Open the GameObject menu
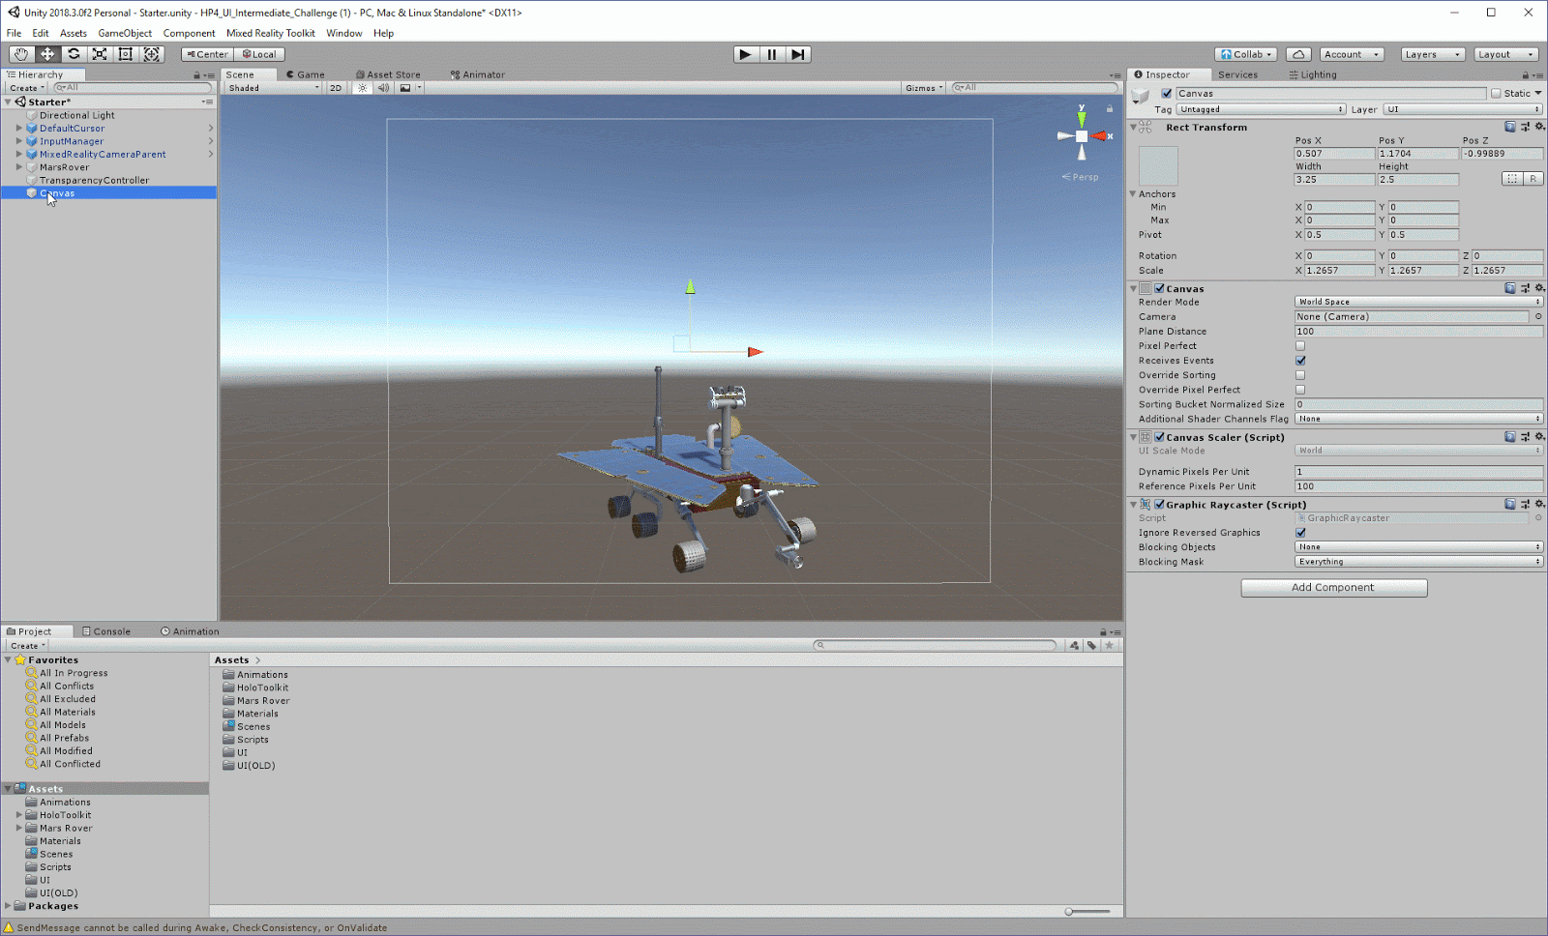Screen dimensions: 1548x936 (125, 33)
